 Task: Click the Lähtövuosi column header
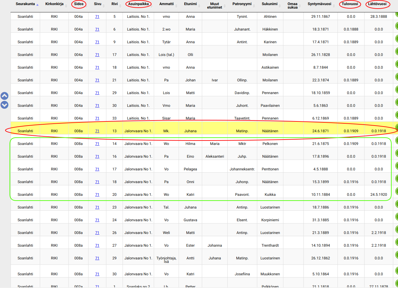tap(379, 4)
